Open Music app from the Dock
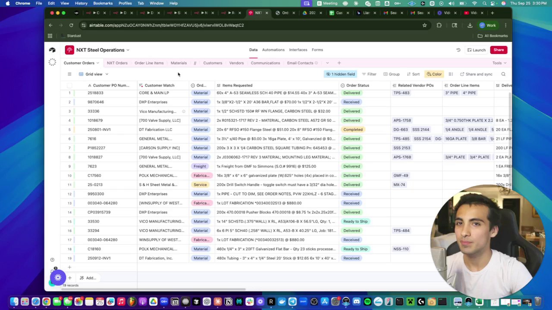The image size is (552, 310). (x=121, y=301)
